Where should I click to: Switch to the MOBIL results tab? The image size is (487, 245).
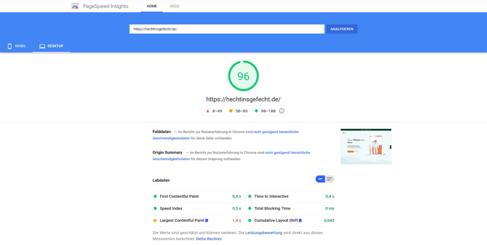tap(17, 46)
